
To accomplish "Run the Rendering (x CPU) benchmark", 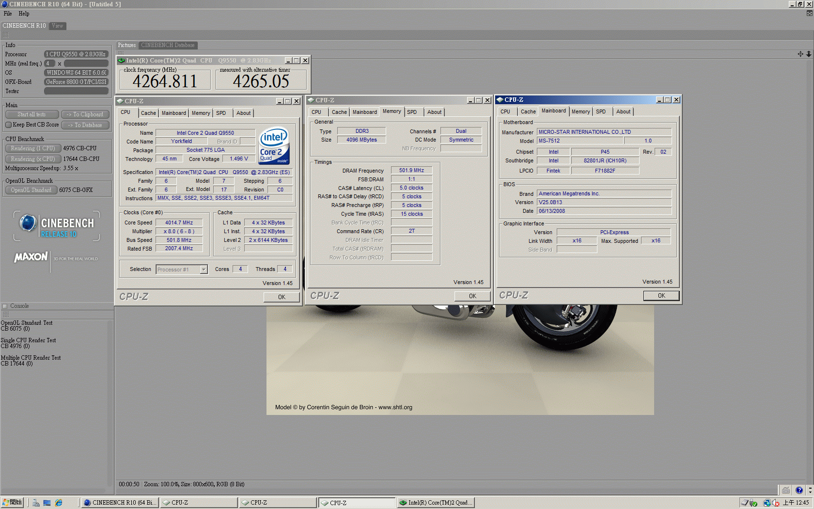I will coord(33,159).
